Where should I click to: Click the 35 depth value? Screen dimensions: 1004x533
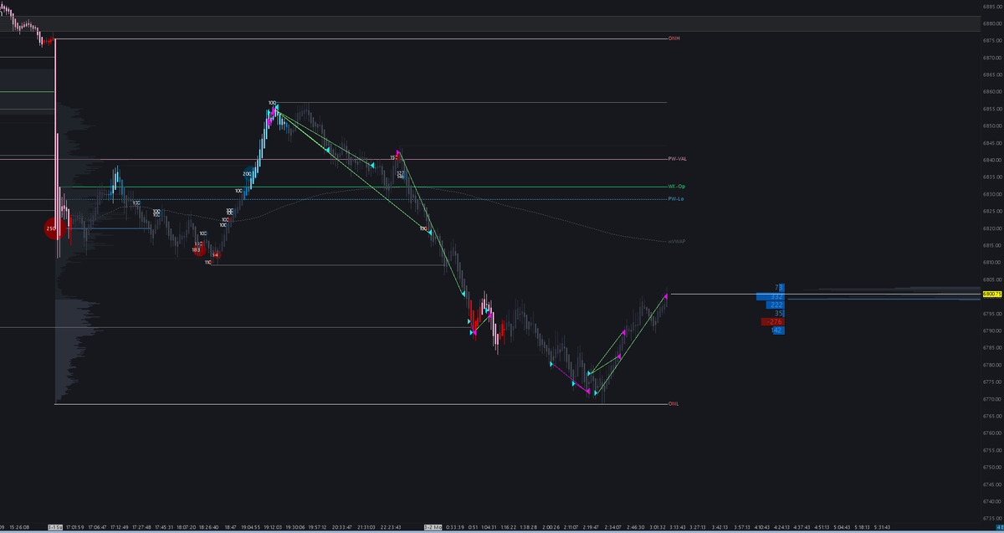point(779,313)
